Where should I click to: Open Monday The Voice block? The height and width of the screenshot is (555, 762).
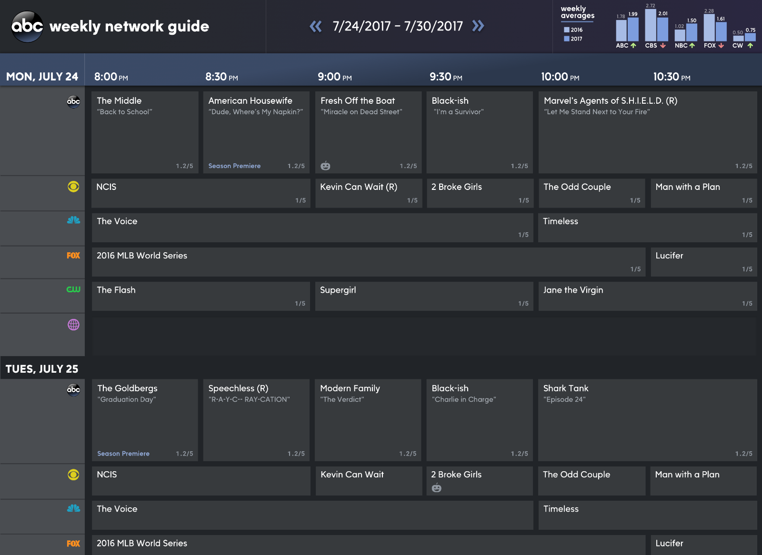pos(312,228)
